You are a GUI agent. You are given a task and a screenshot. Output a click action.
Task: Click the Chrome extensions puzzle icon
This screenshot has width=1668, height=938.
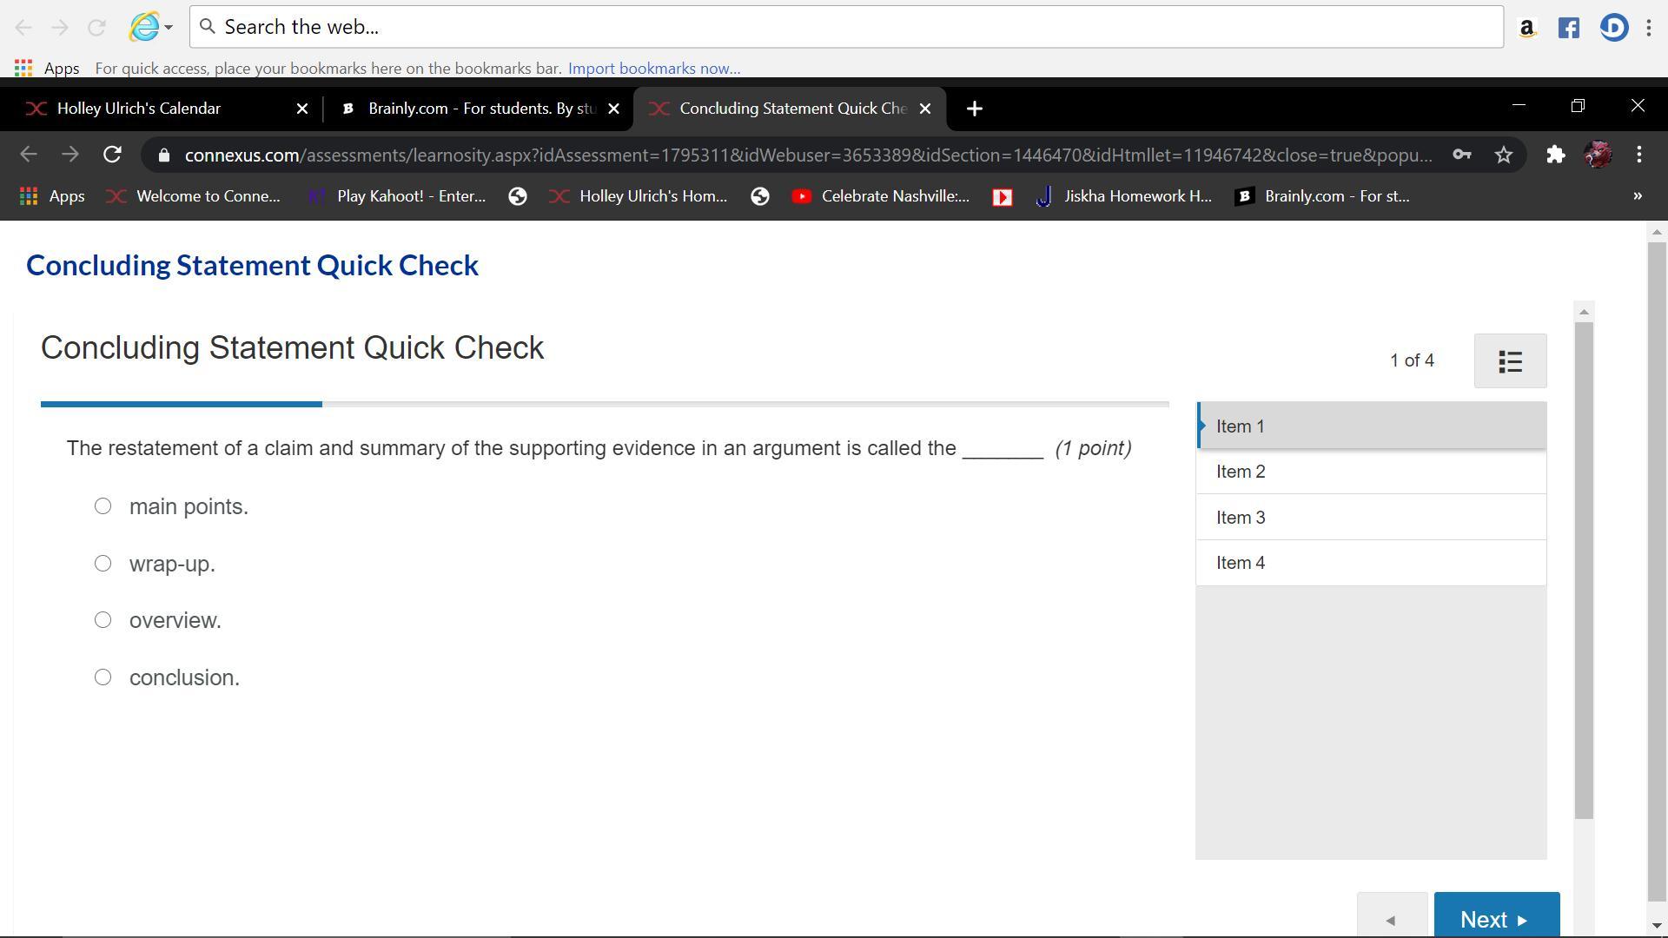click(1555, 155)
